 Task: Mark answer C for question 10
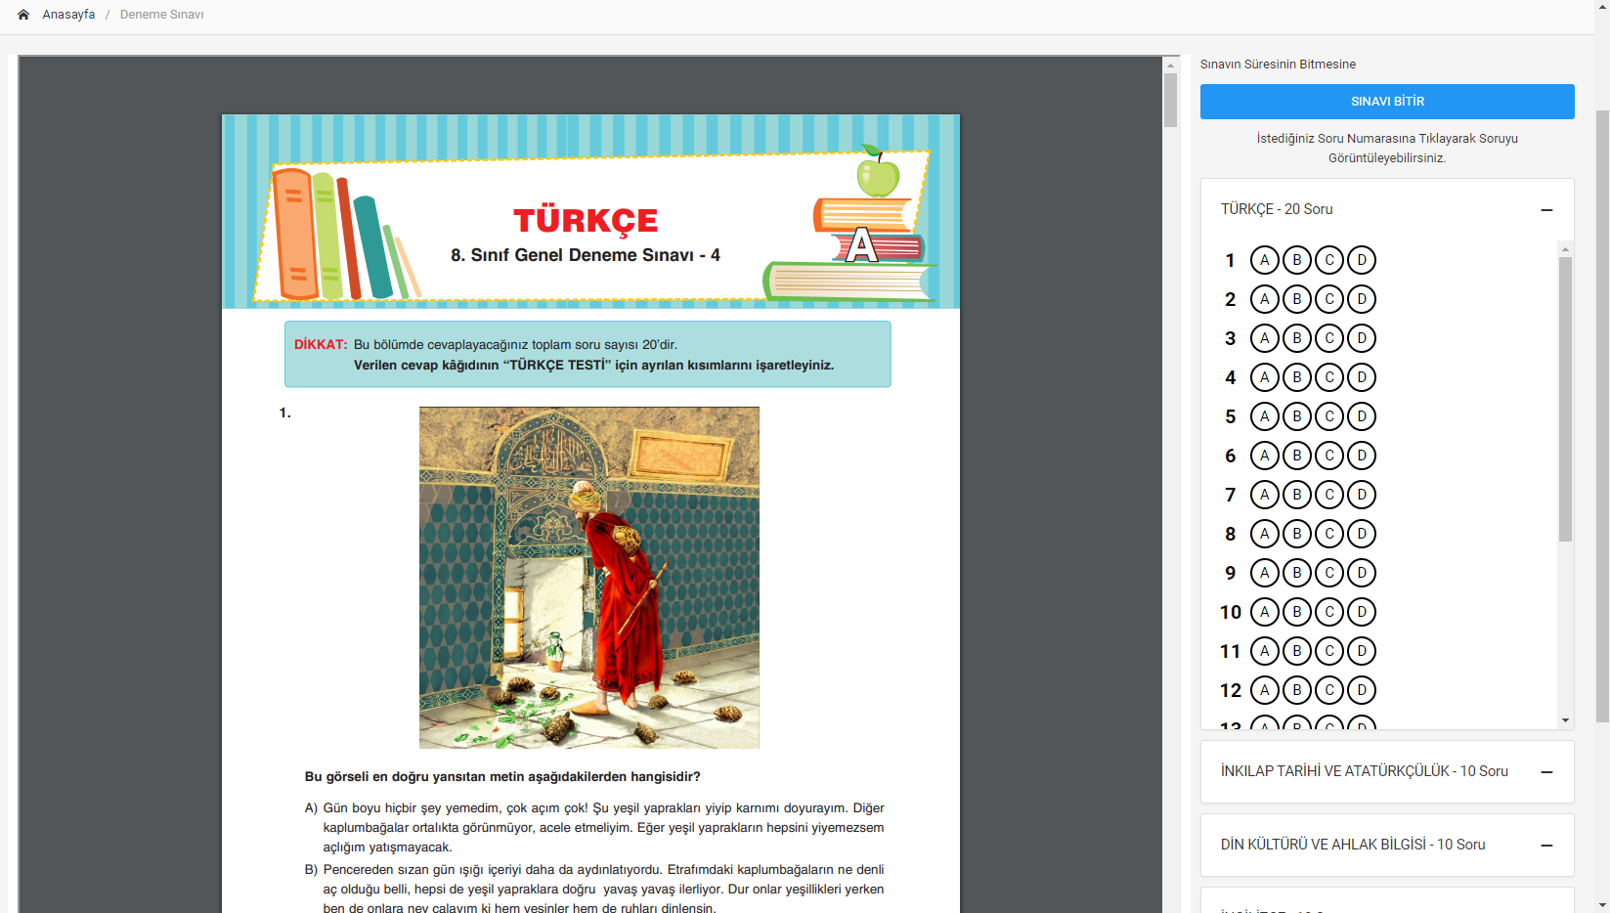click(x=1329, y=612)
